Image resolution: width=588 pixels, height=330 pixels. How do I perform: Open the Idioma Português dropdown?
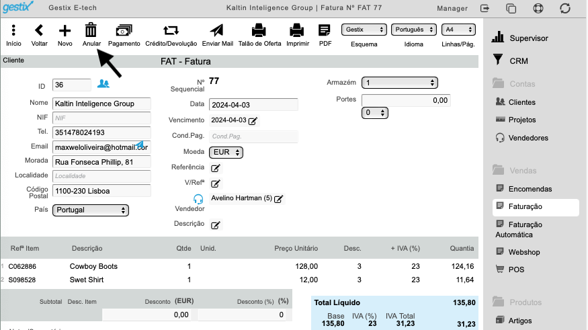[x=414, y=30]
